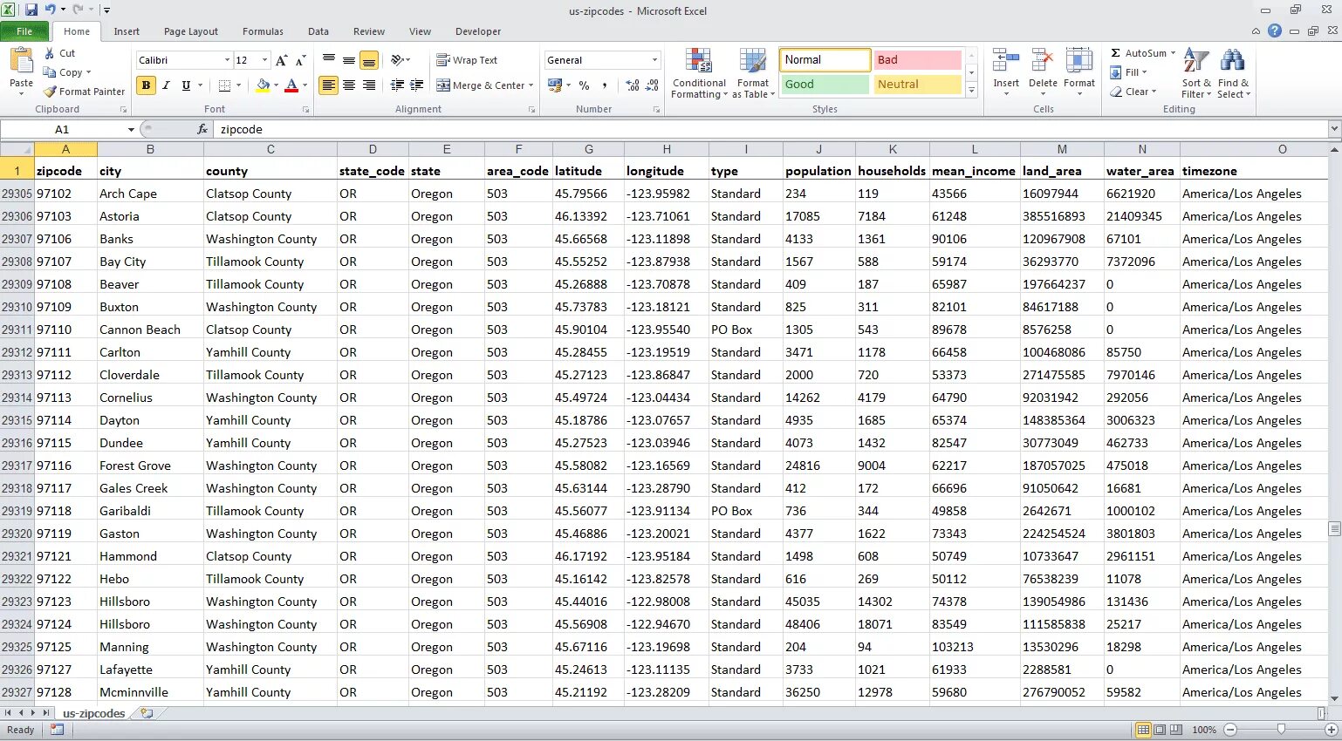Toggle Bottom Align button
This screenshot has width=1342, height=741.
(x=369, y=60)
